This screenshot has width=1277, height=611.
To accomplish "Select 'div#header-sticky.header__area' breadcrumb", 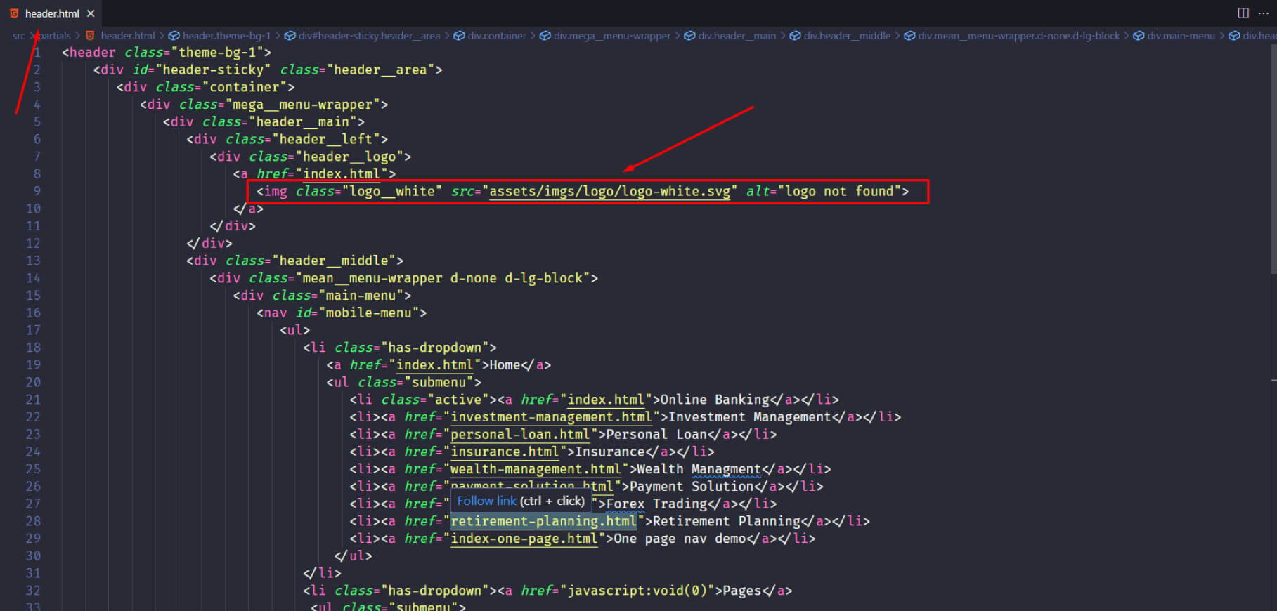I will 369,36.
